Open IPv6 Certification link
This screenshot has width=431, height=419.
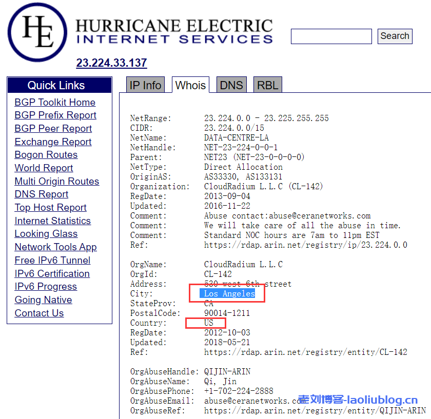[x=52, y=274]
